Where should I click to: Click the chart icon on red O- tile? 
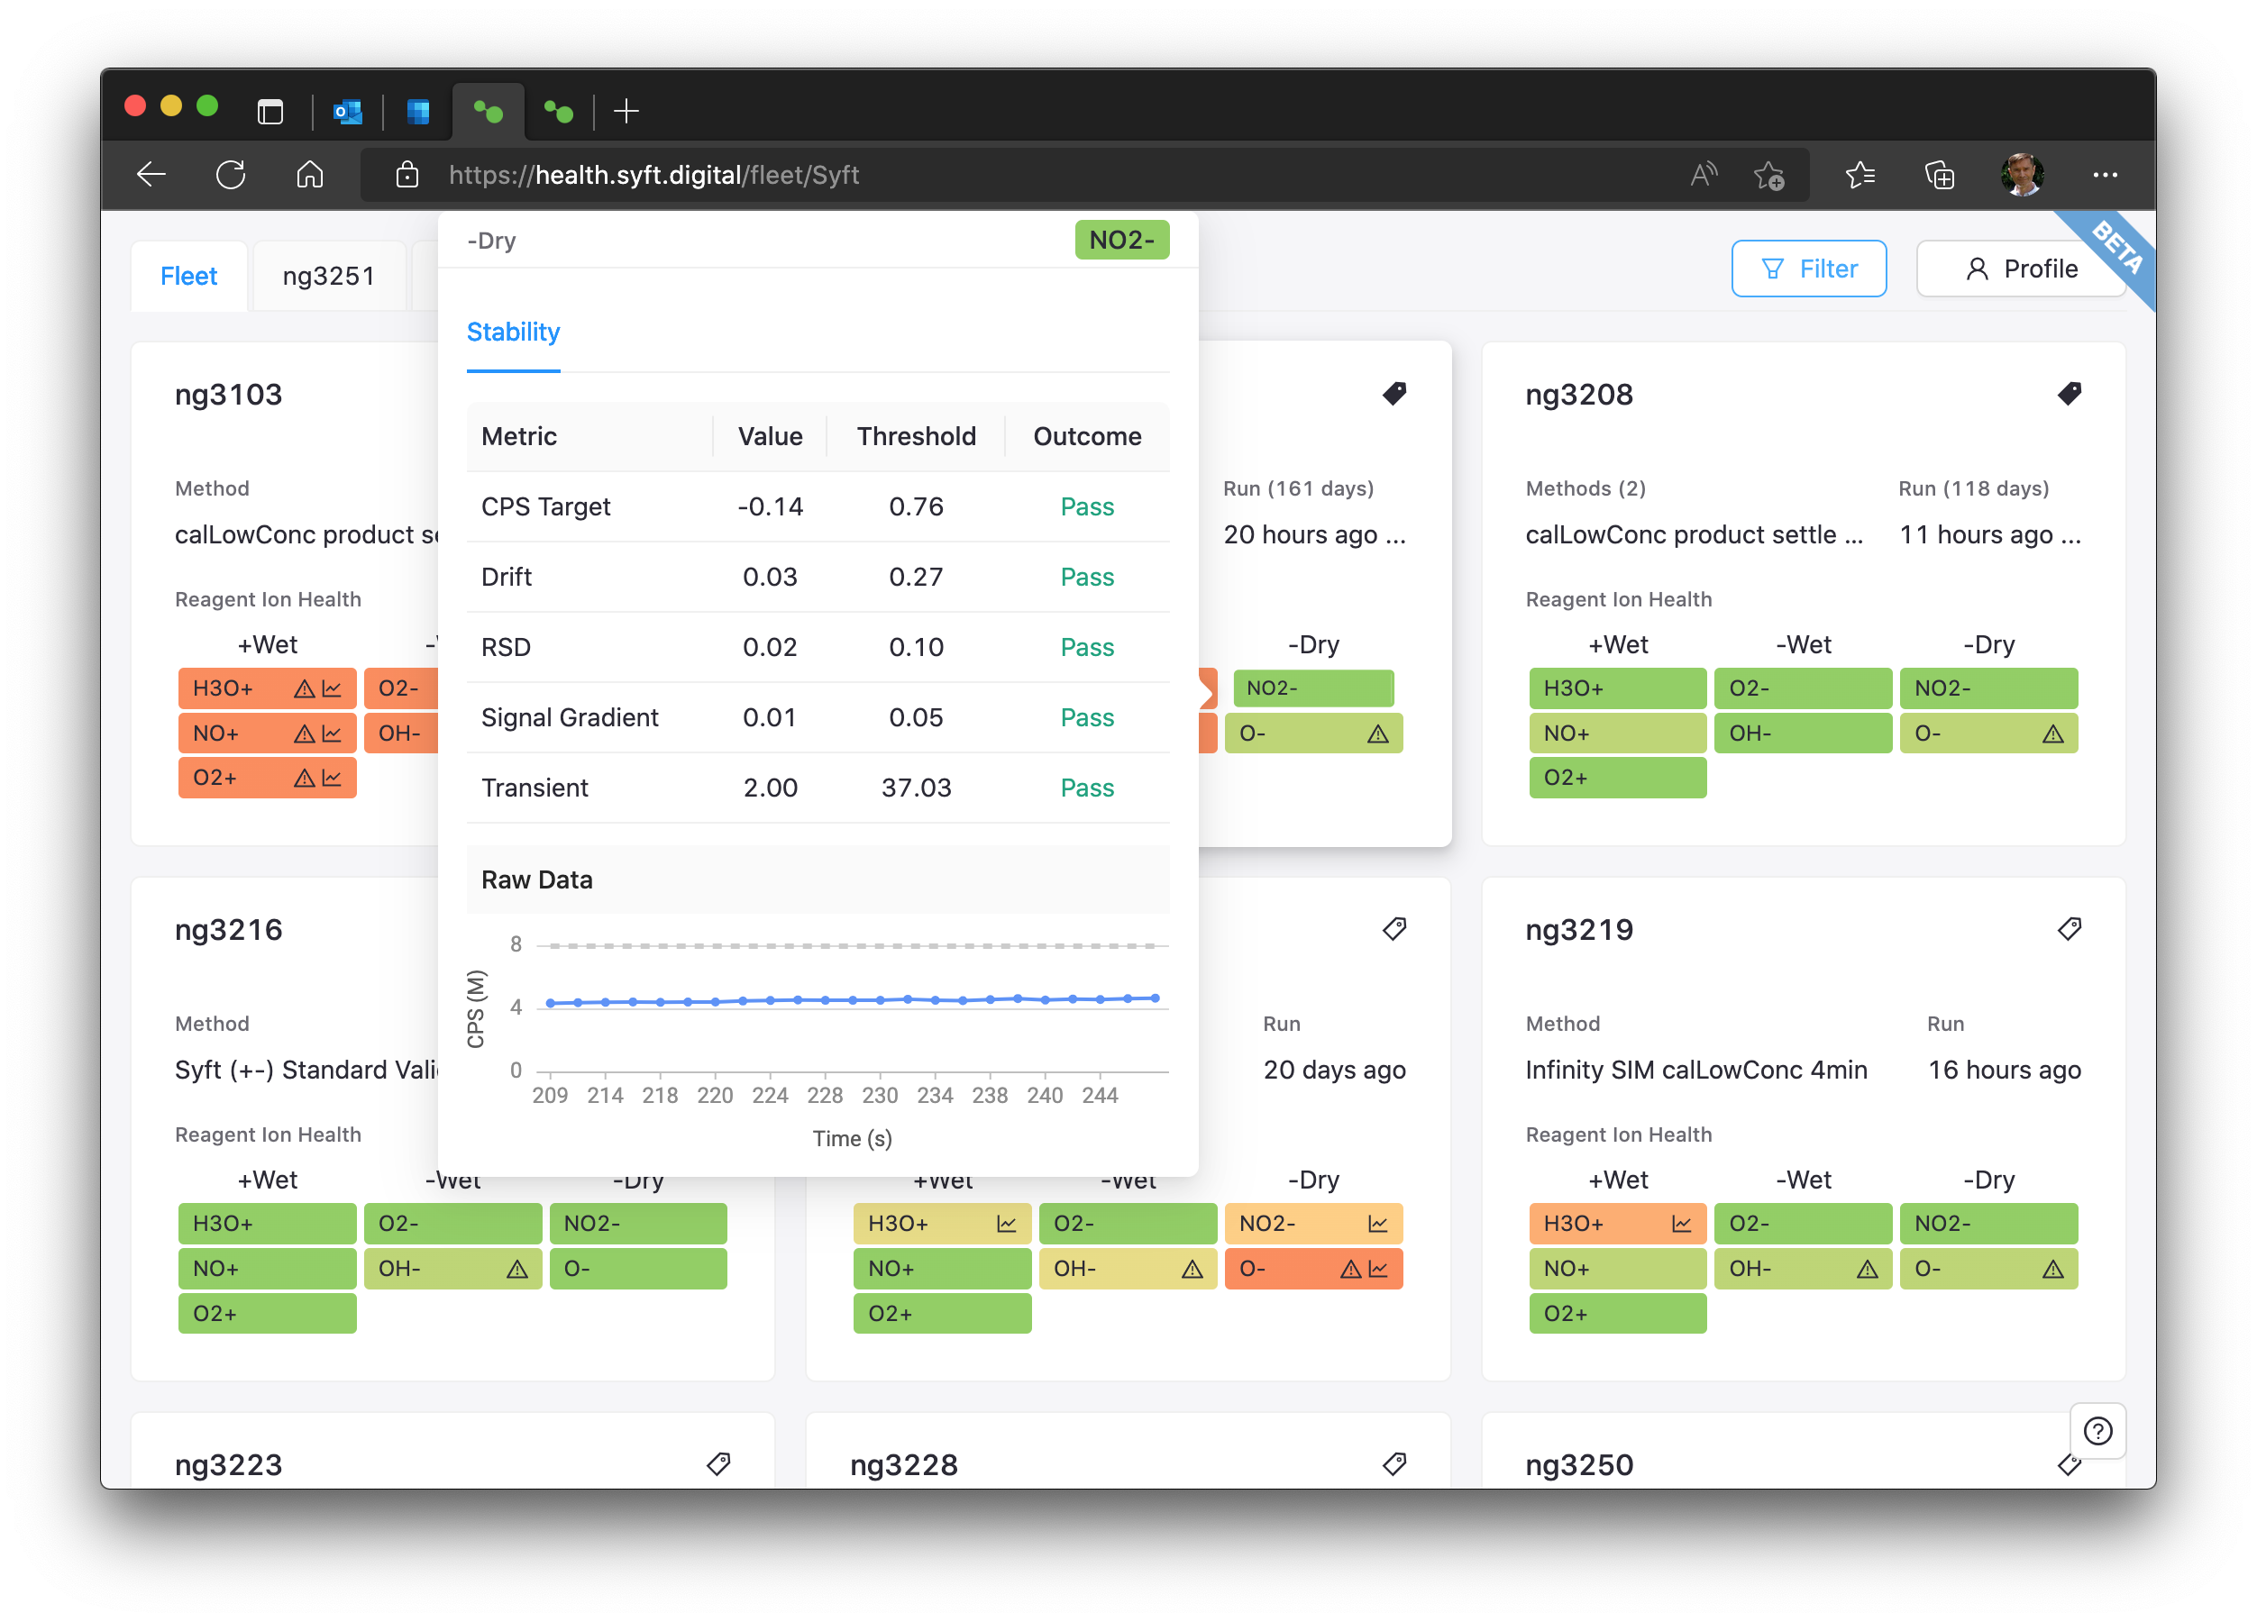(1378, 1270)
